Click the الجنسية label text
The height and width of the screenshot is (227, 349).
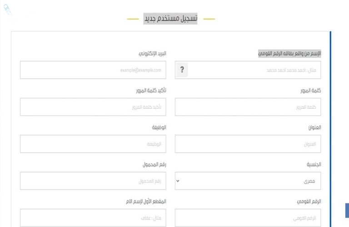point(314,164)
